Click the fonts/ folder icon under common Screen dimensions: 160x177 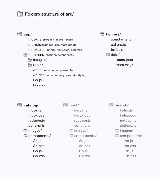click(x=30, y=65)
